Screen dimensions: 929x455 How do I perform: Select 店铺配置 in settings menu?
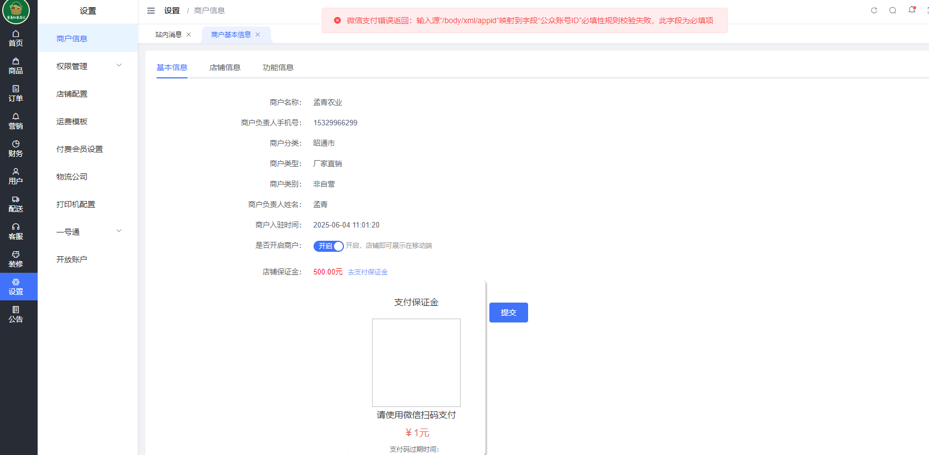87,94
